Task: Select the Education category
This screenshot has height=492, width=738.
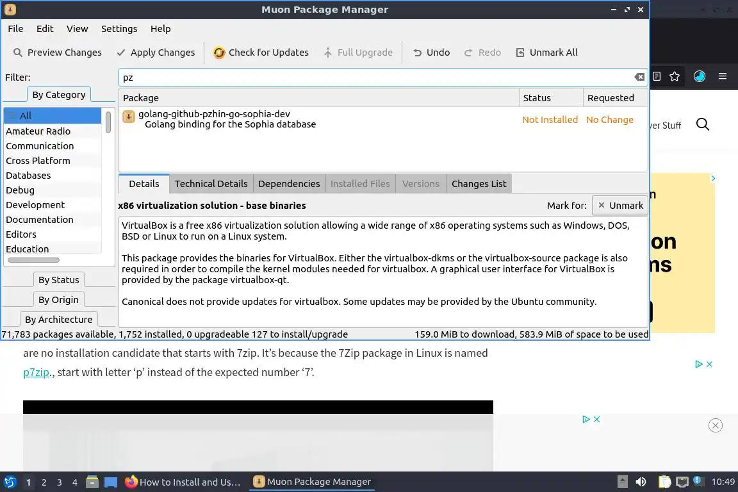Action: tap(53, 249)
